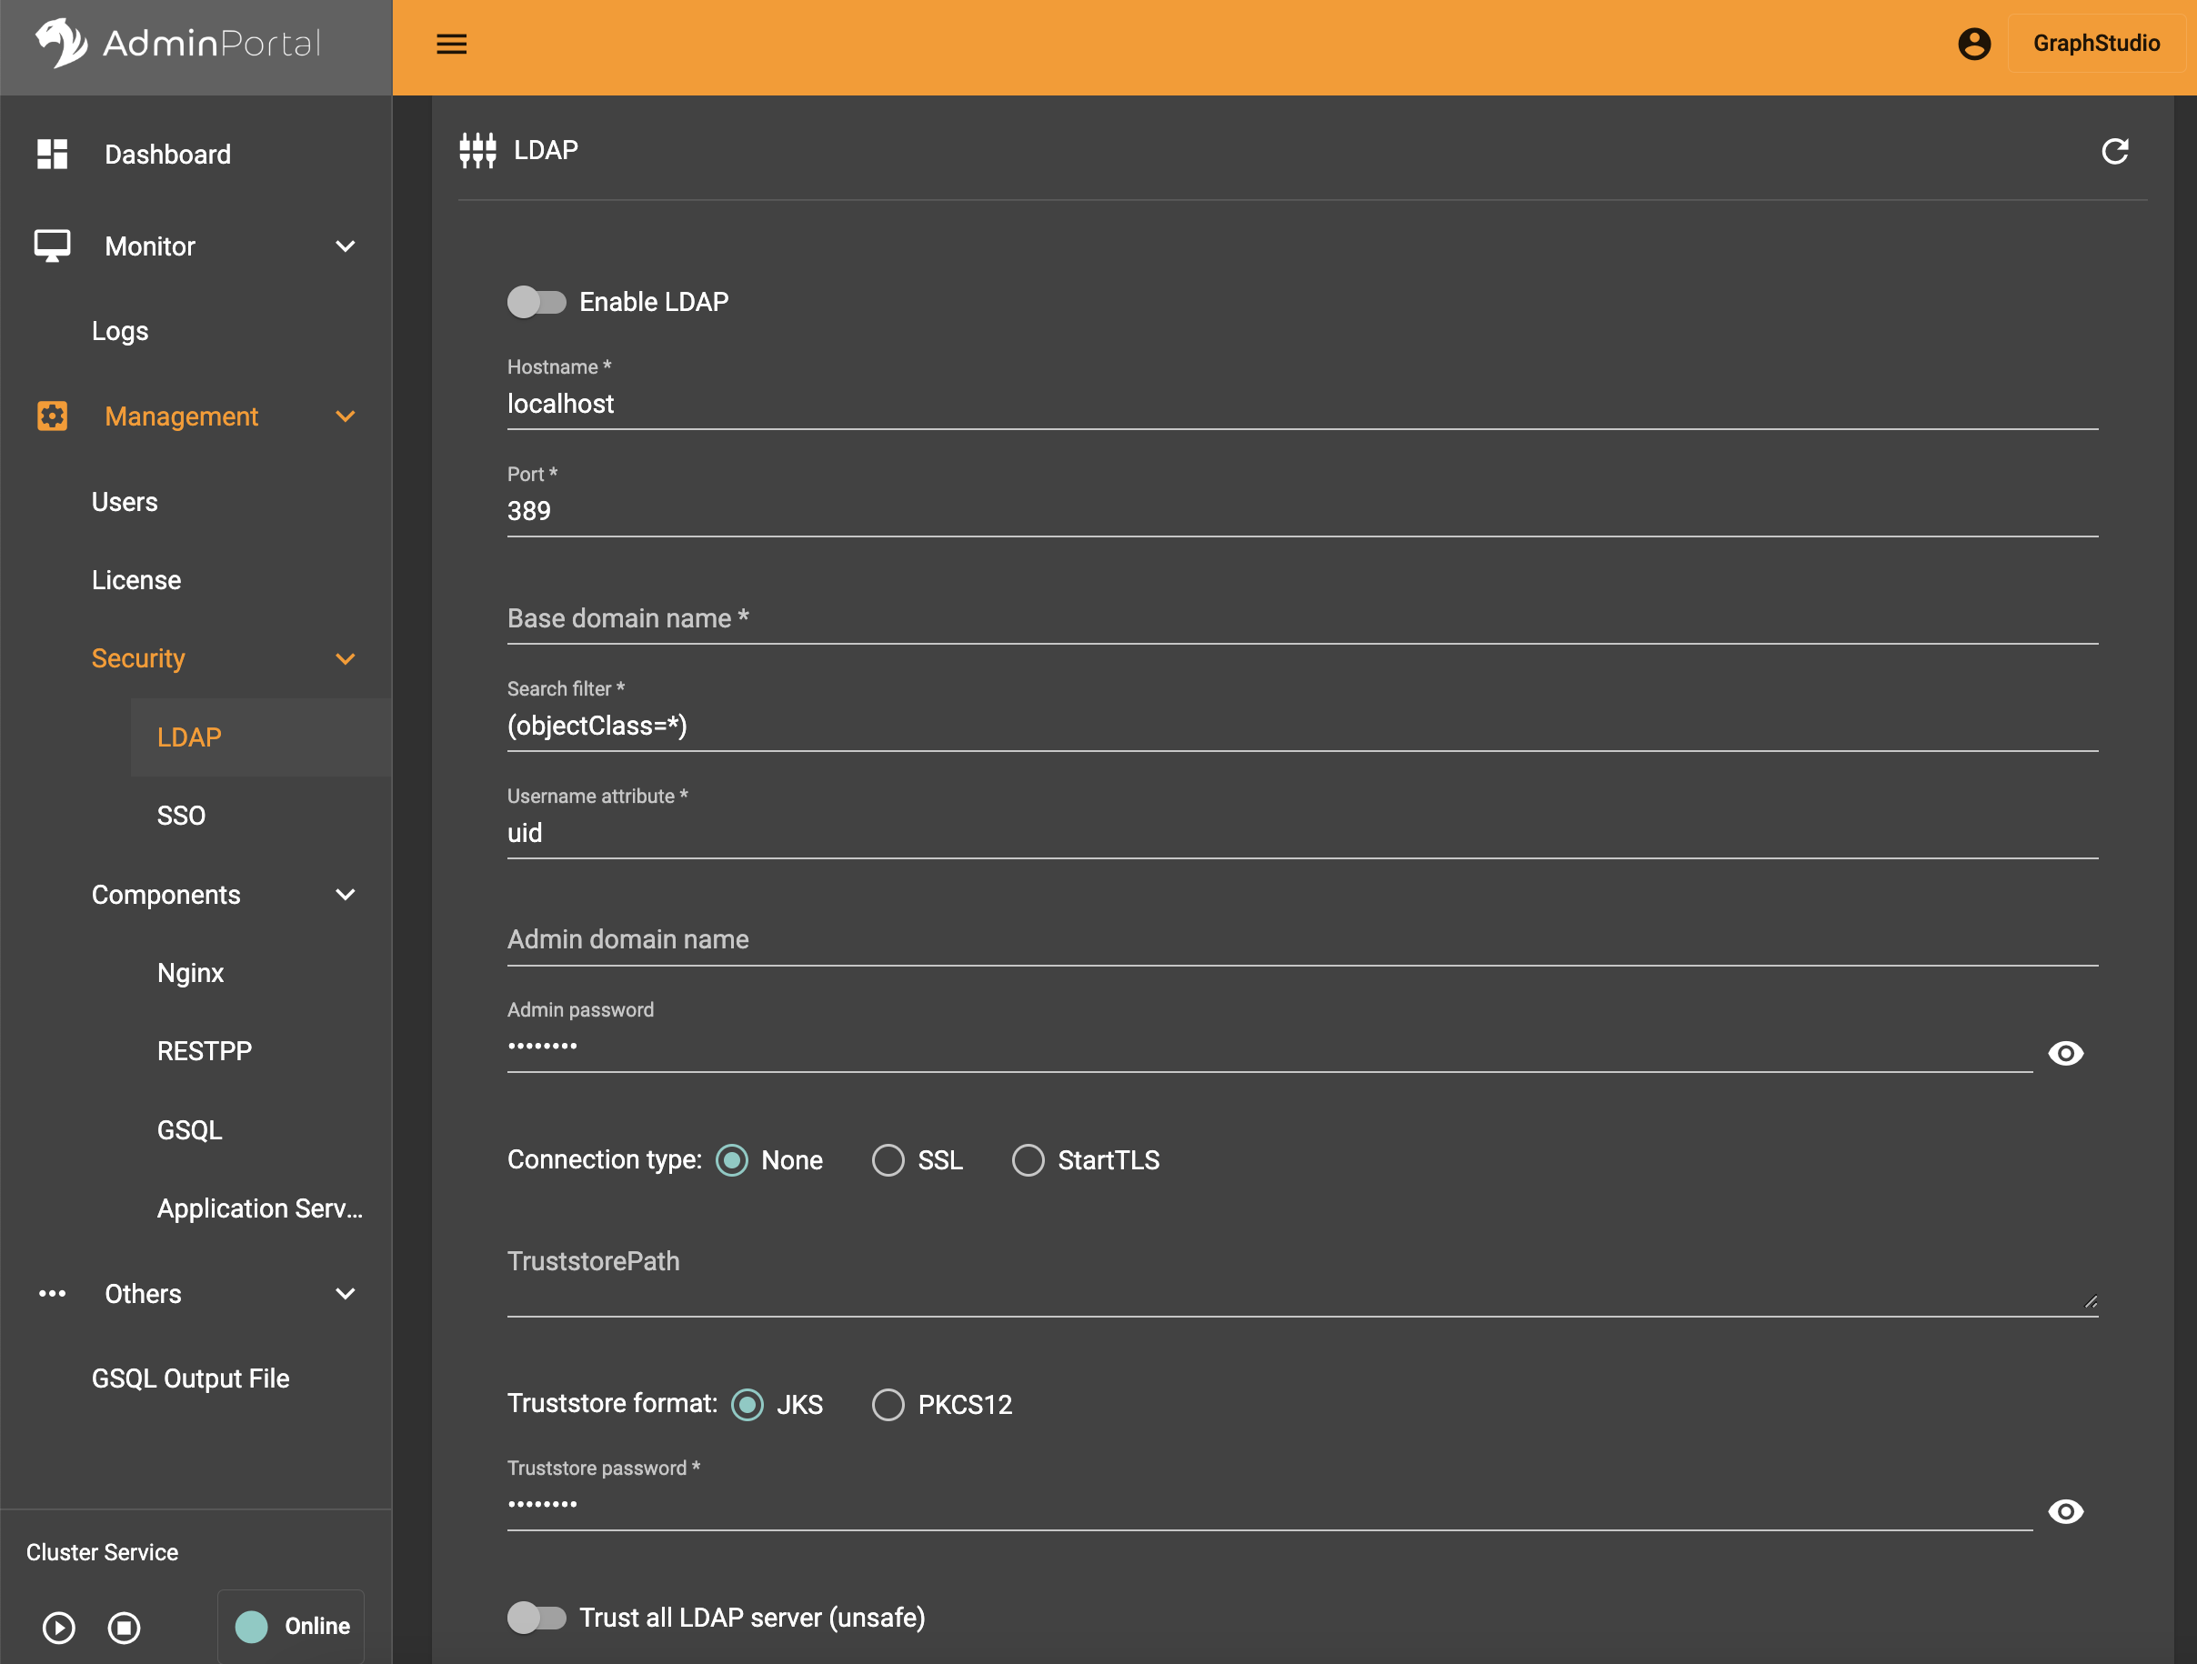Toggle the Trust all LDAP server switch

coord(537,1617)
